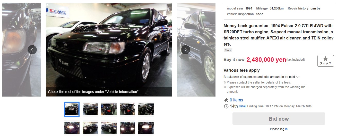Open the 0 items bid link
This screenshot has width=337, height=136.
(x=236, y=100)
